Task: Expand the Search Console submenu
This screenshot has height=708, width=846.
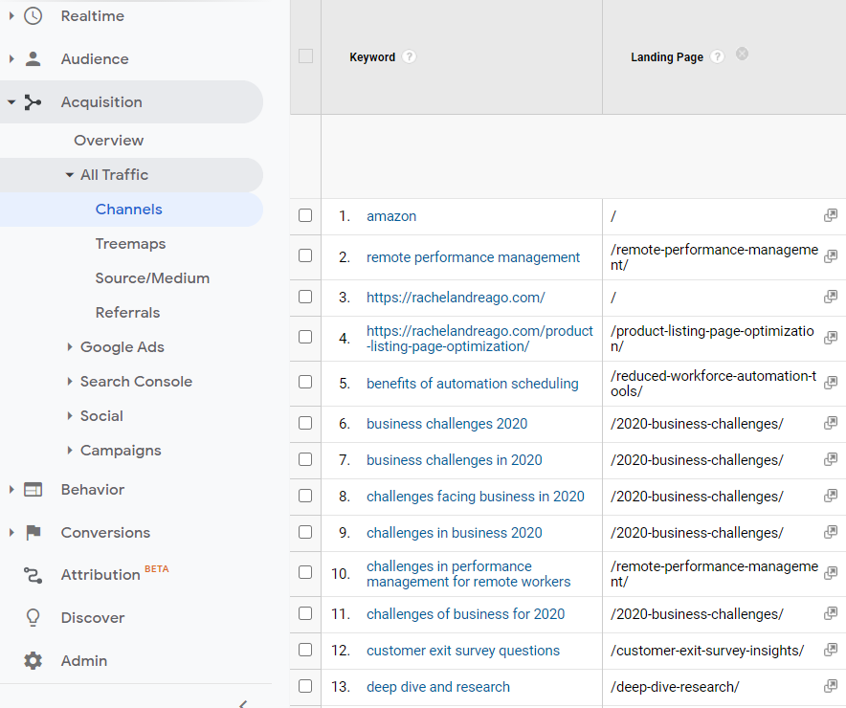Action: pyautogui.click(x=70, y=381)
